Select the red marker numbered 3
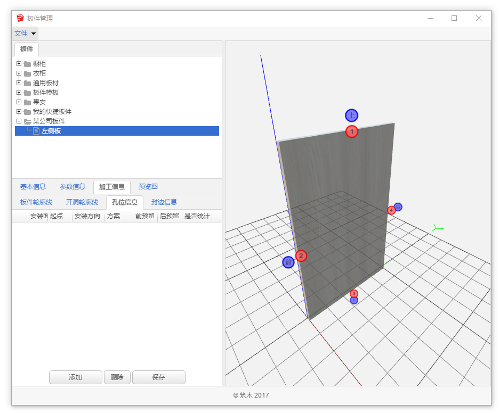This screenshot has height=413, width=499. point(354,293)
